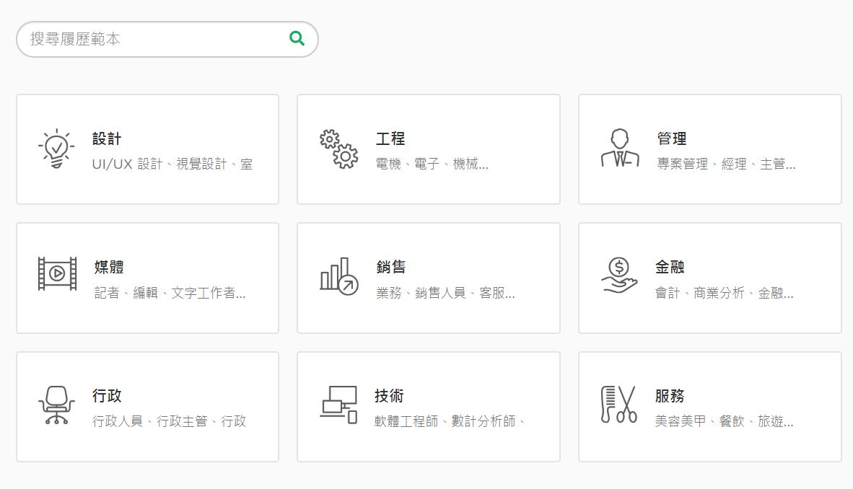The image size is (853, 489).
Task: Click the lightbulb icon for 設計
Action: (56, 149)
